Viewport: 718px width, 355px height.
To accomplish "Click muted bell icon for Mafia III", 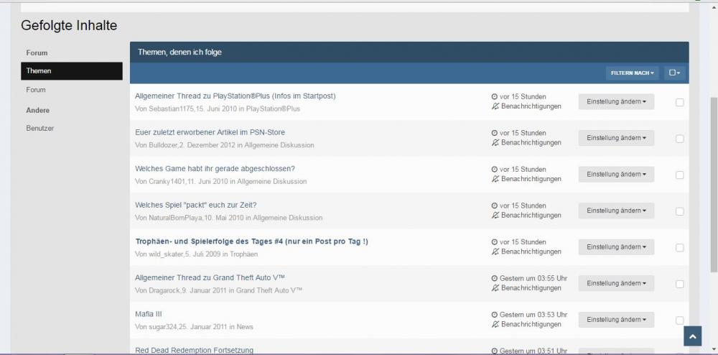I will coord(495,325).
